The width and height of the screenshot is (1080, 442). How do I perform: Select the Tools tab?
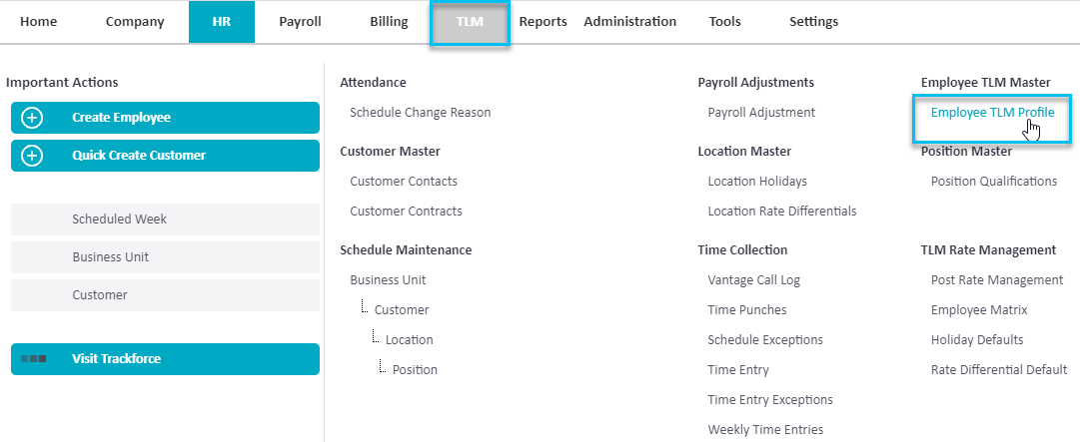725,21
